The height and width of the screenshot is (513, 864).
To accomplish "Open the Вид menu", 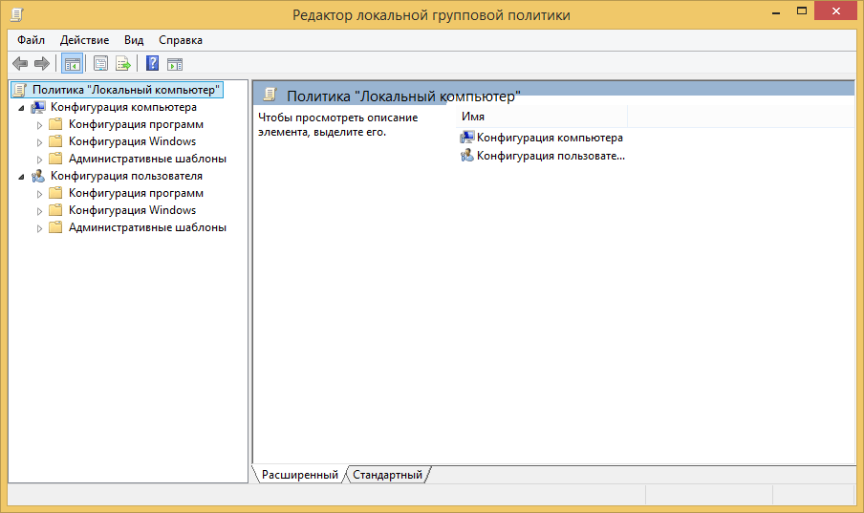I will [x=134, y=40].
